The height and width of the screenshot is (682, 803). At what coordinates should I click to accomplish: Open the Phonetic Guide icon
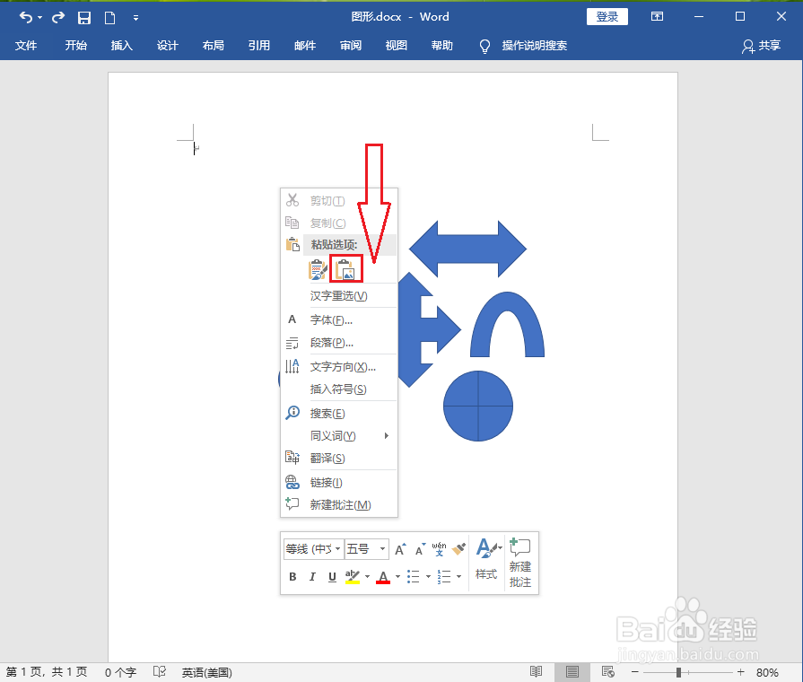click(x=439, y=548)
